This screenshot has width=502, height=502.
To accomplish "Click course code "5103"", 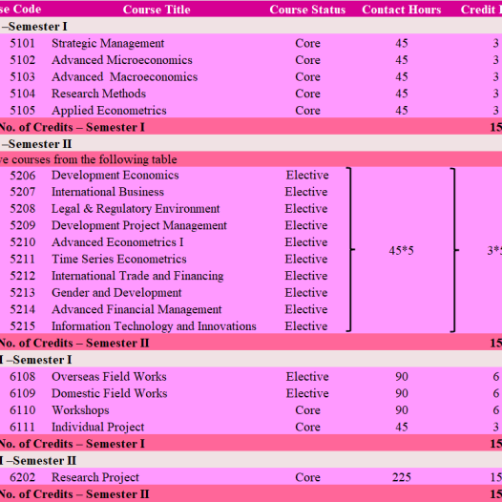I will (x=22, y=77).
